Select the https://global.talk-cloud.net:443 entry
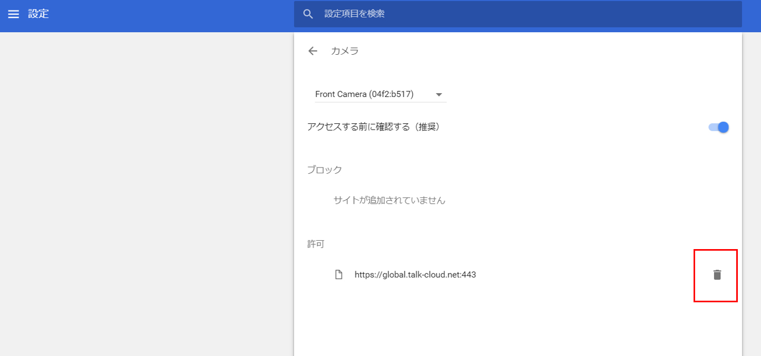 415,274
